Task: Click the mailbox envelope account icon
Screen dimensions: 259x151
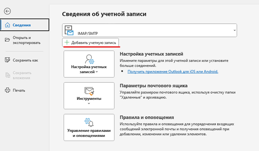Action: tap(69, 30)
